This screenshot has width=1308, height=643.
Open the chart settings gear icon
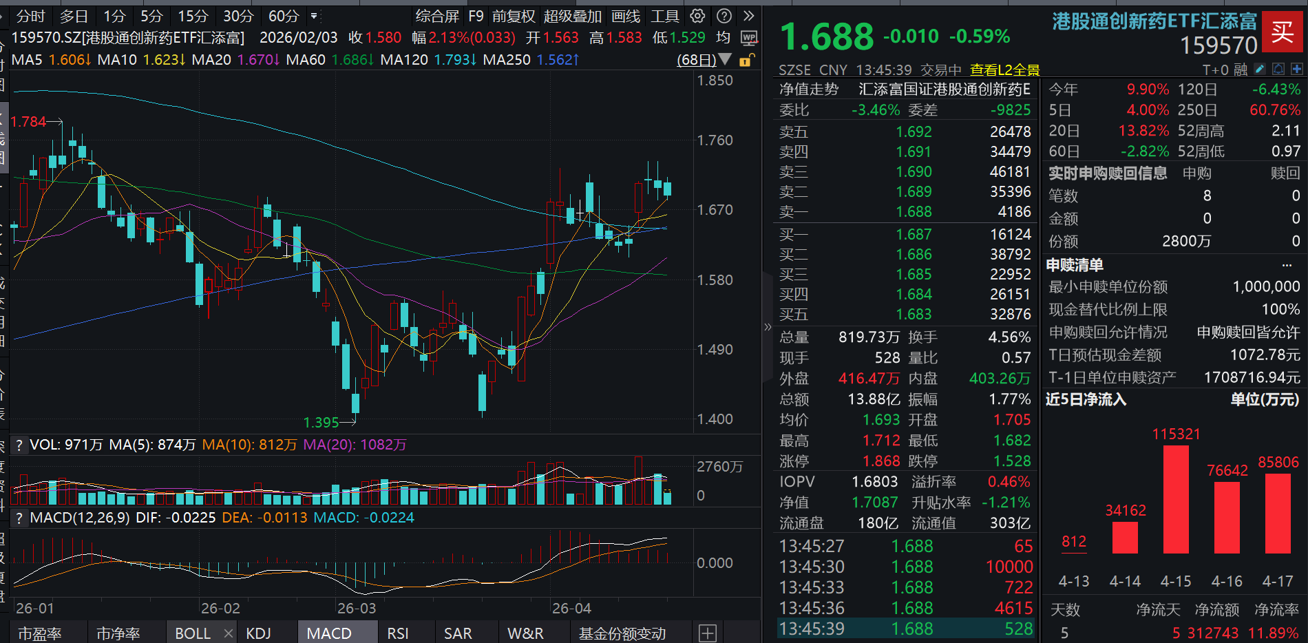pyautogui.click(x=697, y=15)
